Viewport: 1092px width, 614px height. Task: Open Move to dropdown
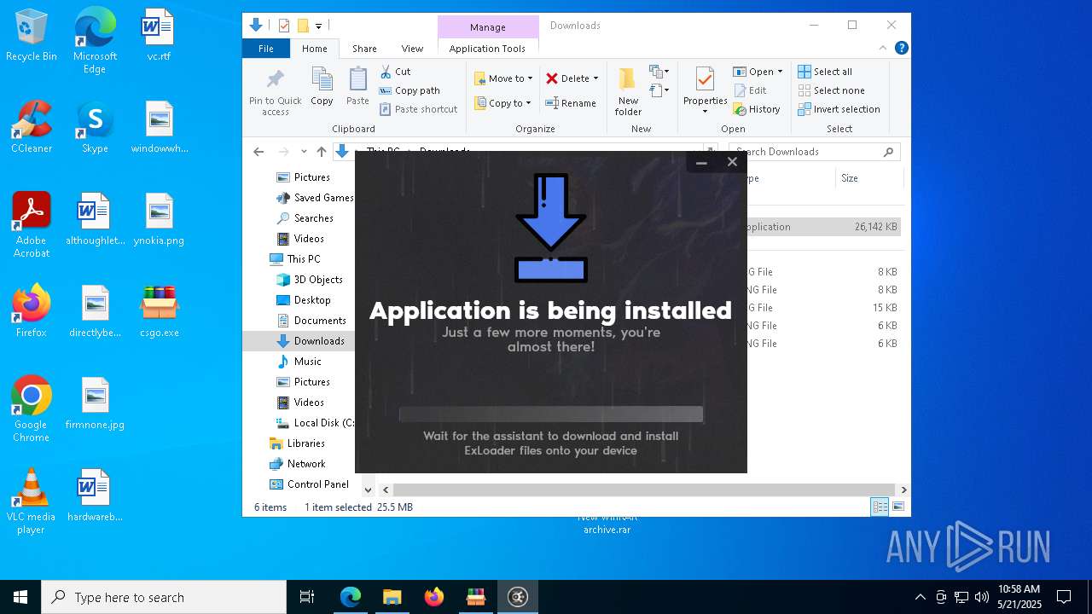pyautogui.click(x=503, y=78)
